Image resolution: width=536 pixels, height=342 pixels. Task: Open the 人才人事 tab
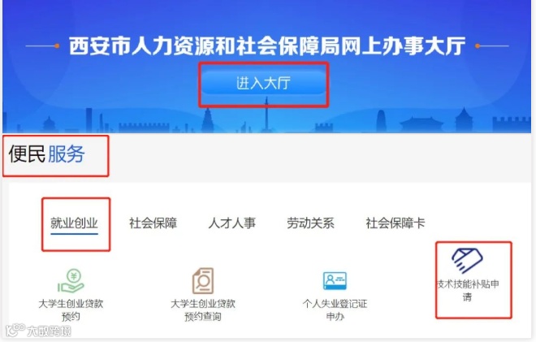point(231,223)
